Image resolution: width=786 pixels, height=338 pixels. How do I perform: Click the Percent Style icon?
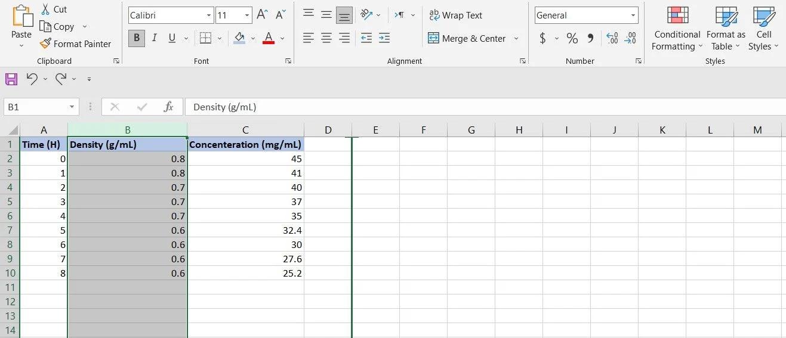(x=572, y=39)
